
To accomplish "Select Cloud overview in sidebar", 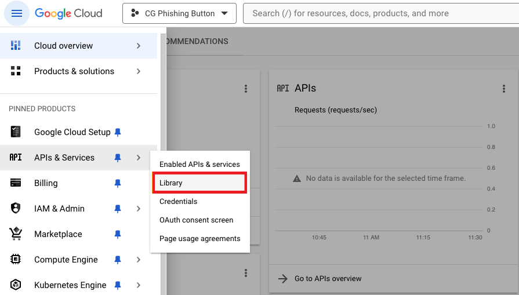I will click(78, 46).
